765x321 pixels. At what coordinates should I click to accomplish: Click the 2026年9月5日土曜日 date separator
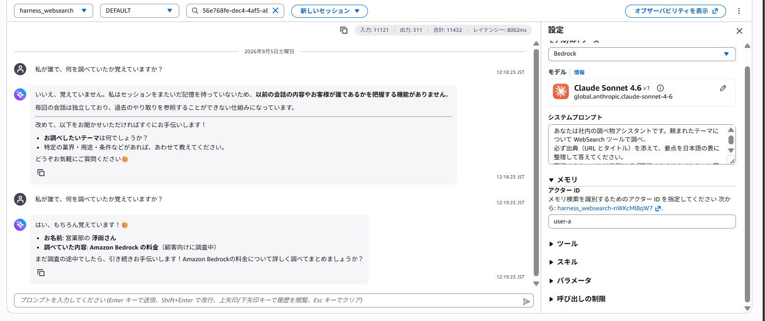pyautogui.click(x=269, y=51)
